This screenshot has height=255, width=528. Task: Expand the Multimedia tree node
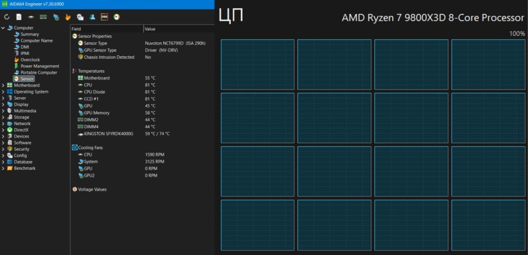3,111
